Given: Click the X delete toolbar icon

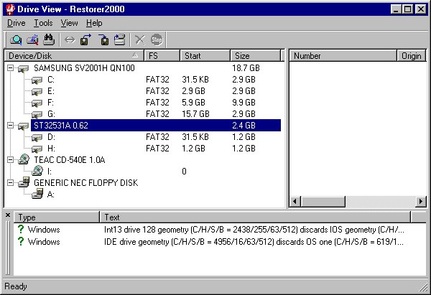Looking at the screenshot, I should click(x=140, y=39).
